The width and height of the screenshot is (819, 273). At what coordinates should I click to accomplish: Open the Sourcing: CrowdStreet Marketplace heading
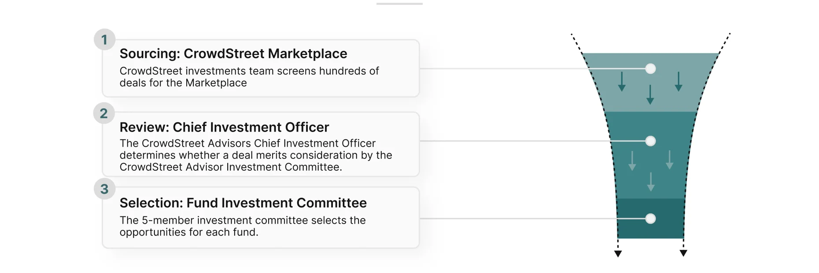pos(233,54)
